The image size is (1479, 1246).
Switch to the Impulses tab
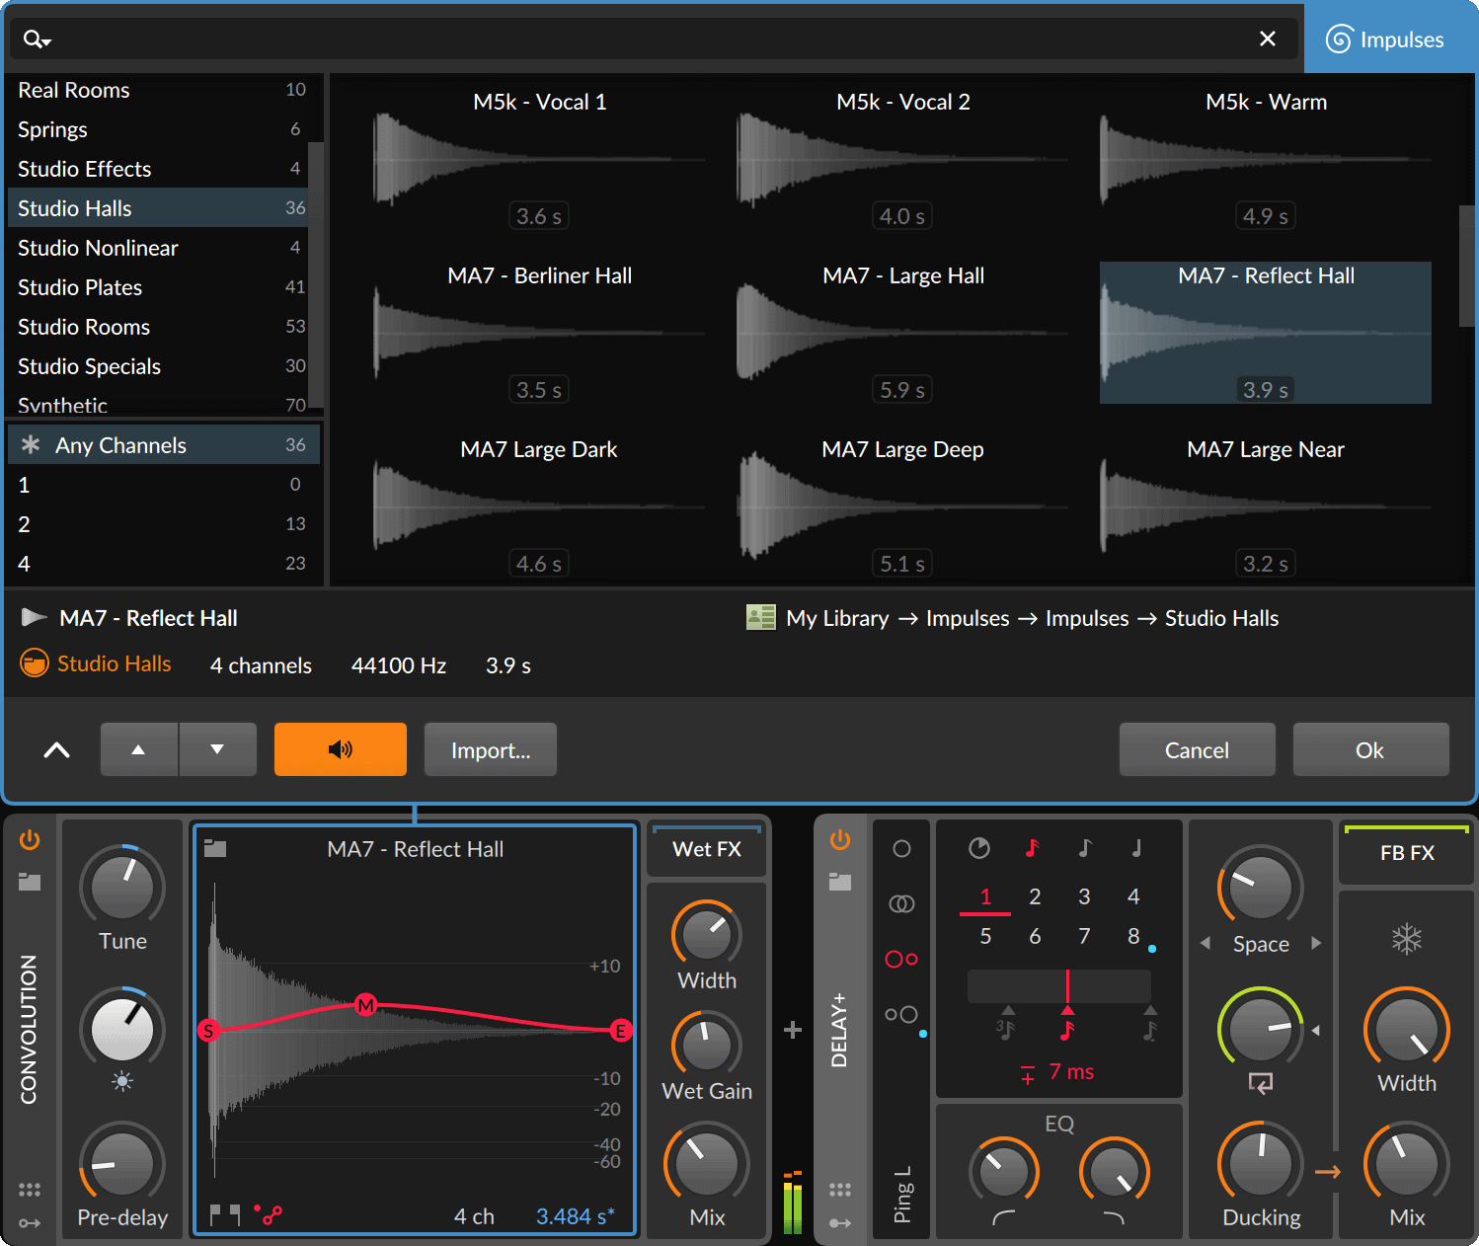1391,39
